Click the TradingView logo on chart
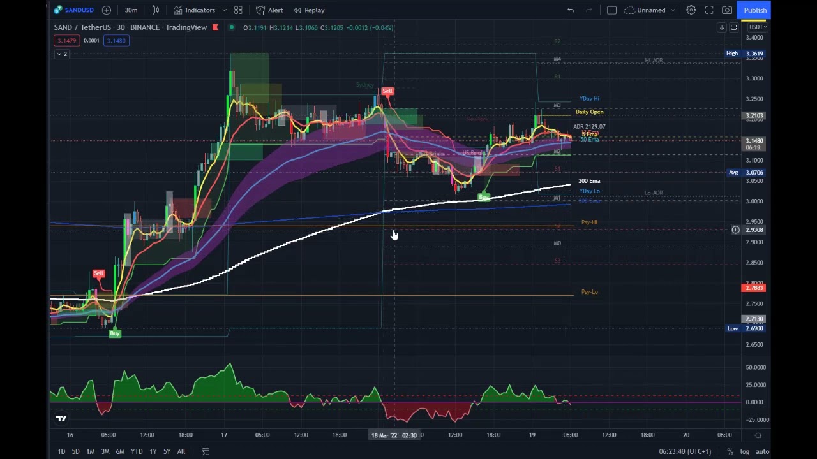The width and height of the screenshot is (817, 459). [x=61, y=419]
